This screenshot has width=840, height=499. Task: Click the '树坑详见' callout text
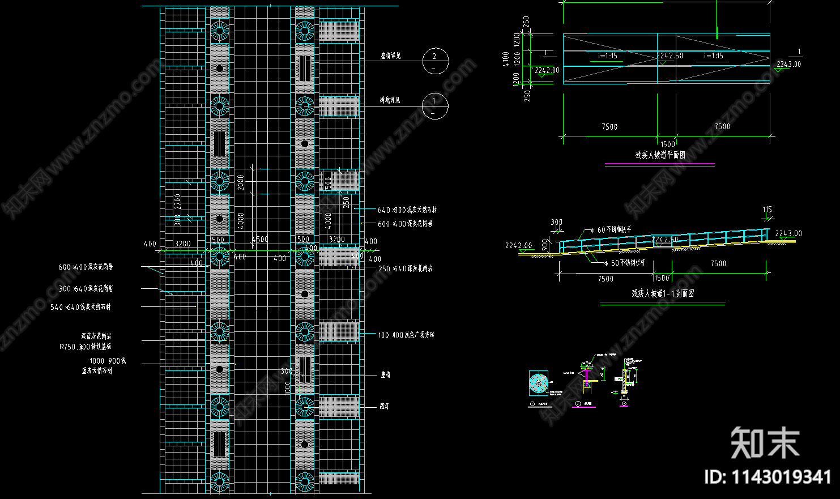pyautogui.click(x=390, y=100)
